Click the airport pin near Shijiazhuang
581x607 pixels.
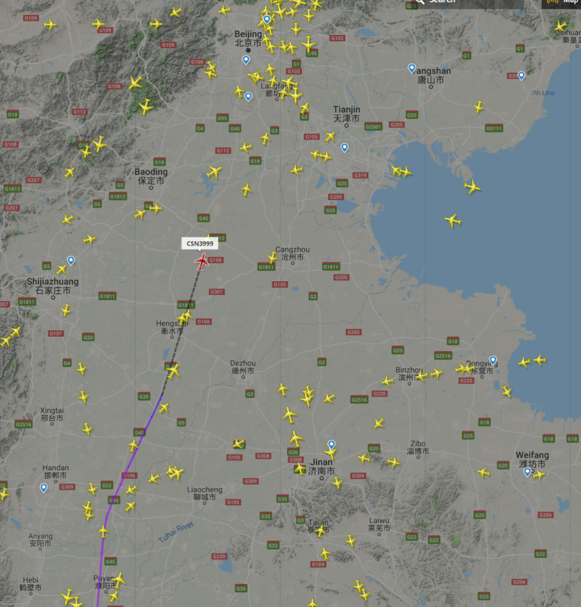(x=70, y=261)
